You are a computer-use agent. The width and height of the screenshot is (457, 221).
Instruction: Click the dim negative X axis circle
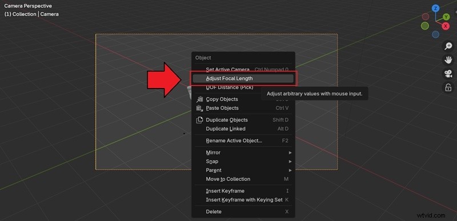pyautogui.click(x=426, y=17)
